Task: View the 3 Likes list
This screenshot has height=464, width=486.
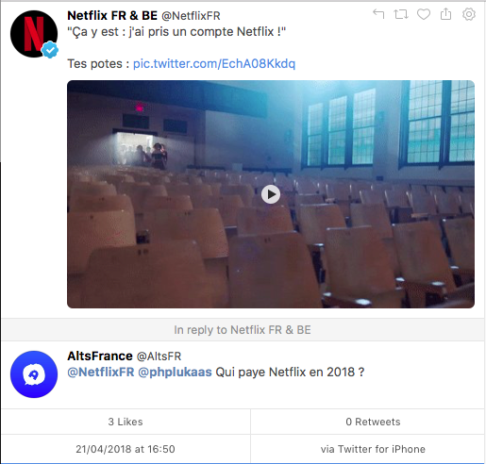Action: point(126,422)
